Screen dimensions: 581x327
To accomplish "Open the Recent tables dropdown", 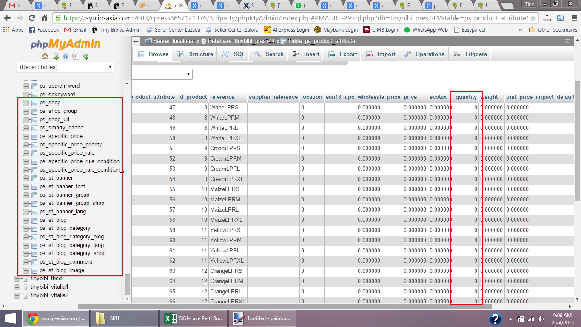I will coord(66,67).
